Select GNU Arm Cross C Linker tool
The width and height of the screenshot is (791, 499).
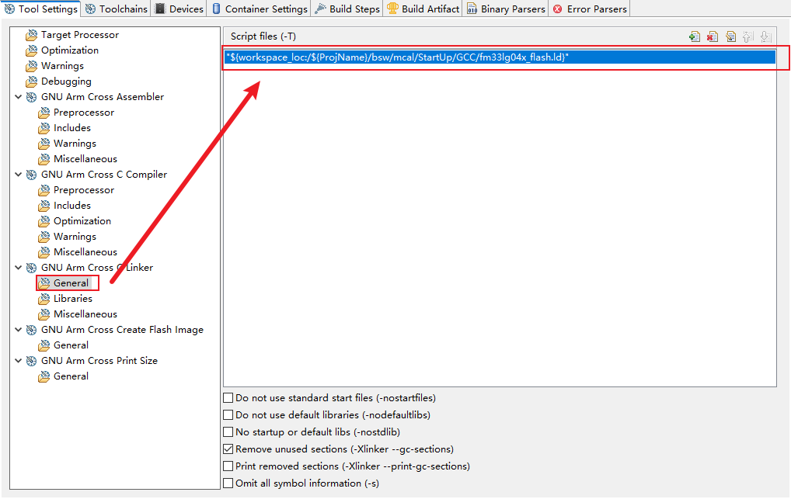[97, 268]
